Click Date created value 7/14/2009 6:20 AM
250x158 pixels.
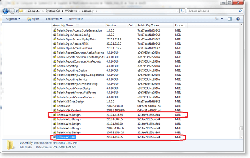click(x=65, y=147)
